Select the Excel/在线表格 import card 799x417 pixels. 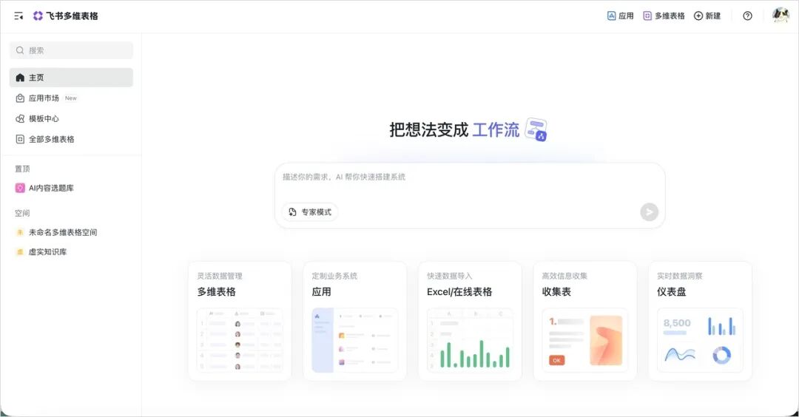pos(470,321)
